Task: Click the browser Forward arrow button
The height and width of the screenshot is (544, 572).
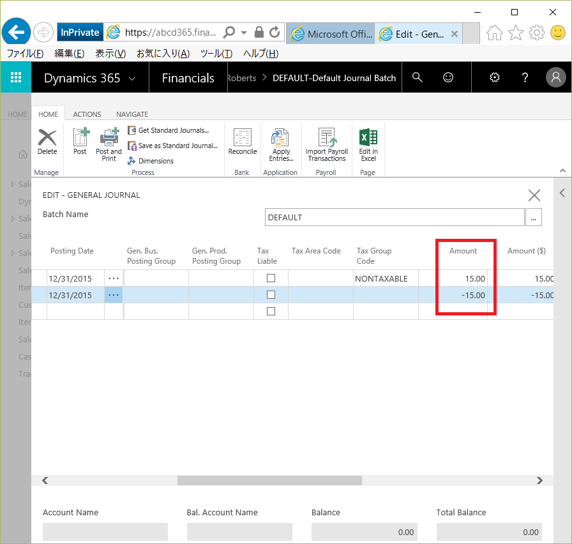Action: 43,33
